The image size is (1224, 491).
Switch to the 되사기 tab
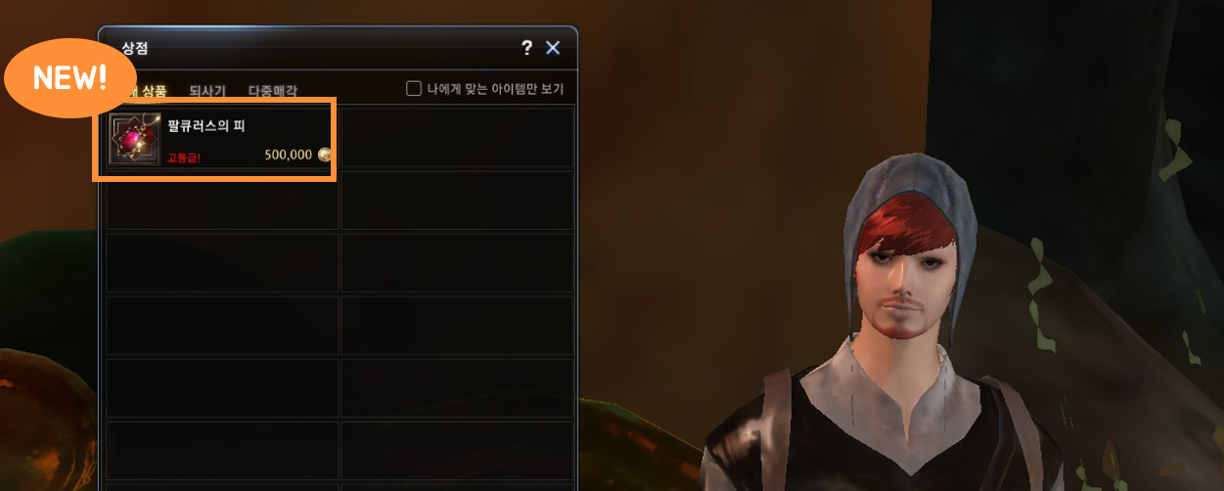point(207,91)
